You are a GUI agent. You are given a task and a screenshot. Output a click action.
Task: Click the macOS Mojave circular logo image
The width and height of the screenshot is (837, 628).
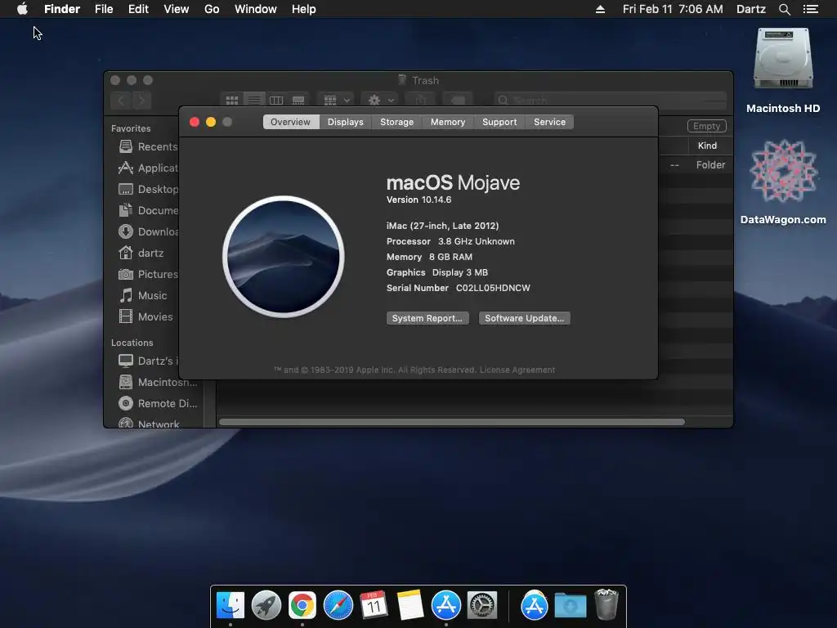[x=284, y=256]
